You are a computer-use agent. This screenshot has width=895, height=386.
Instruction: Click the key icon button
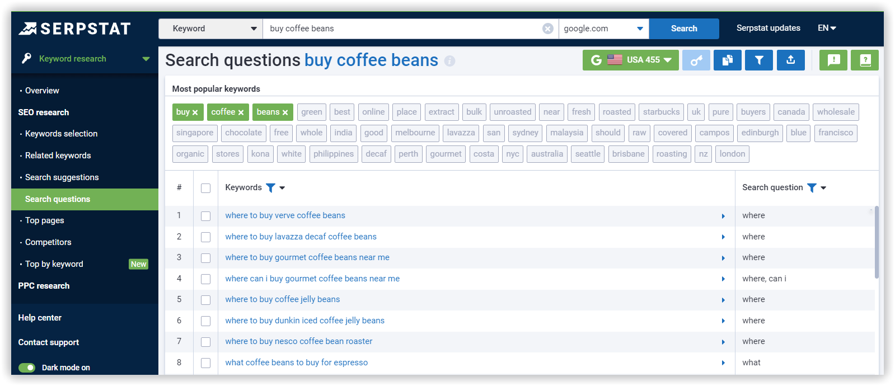click(x=696, y=60)
